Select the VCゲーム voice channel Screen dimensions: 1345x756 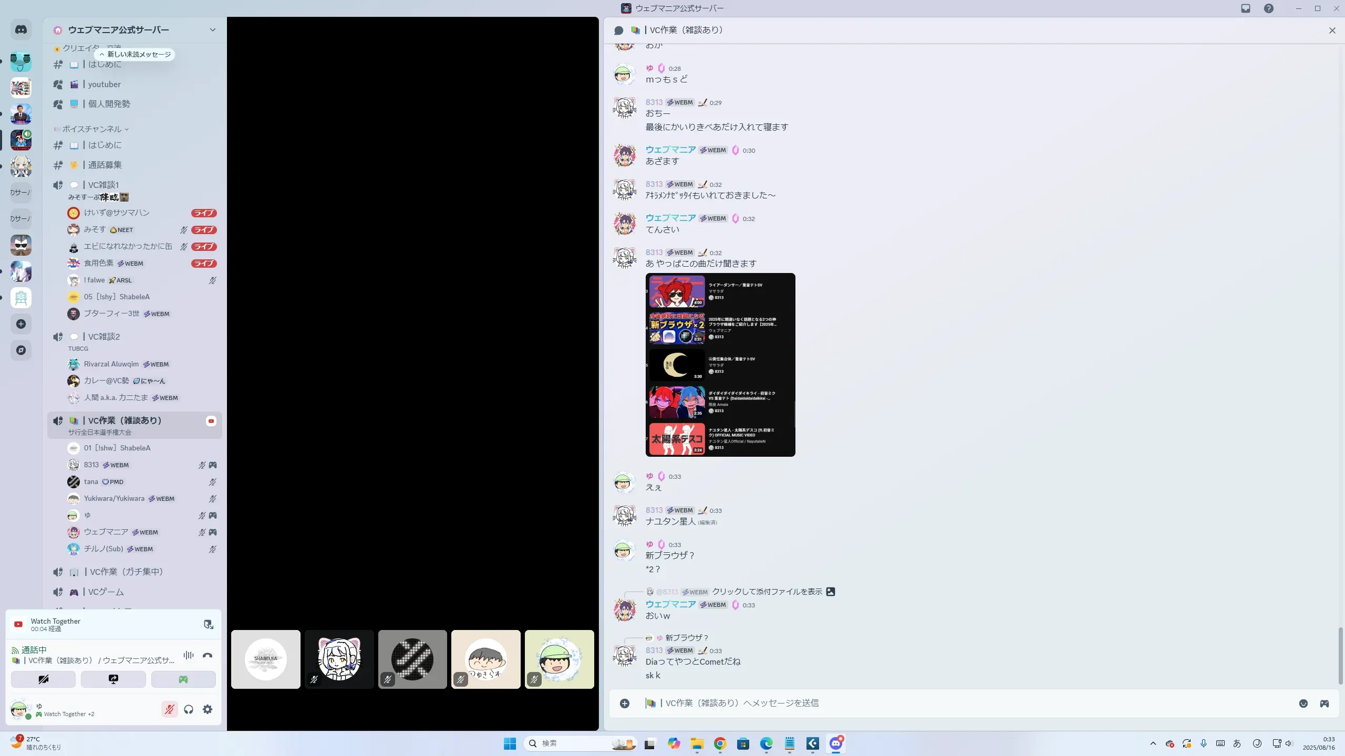tap(106, 592)
